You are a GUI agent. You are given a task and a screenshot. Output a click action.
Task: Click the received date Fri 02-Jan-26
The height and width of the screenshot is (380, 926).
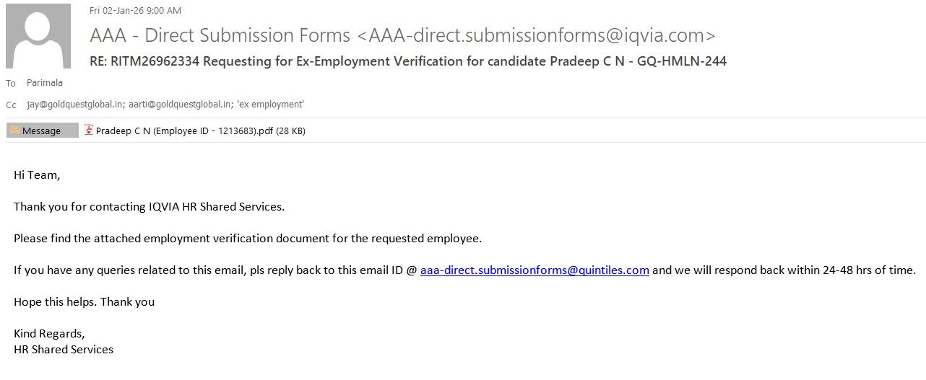[x=135, y=11]
